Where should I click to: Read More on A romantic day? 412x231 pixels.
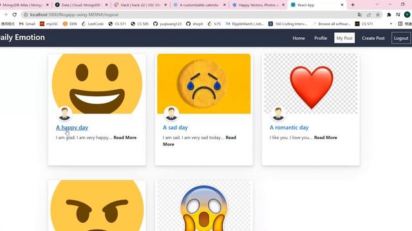326,137
